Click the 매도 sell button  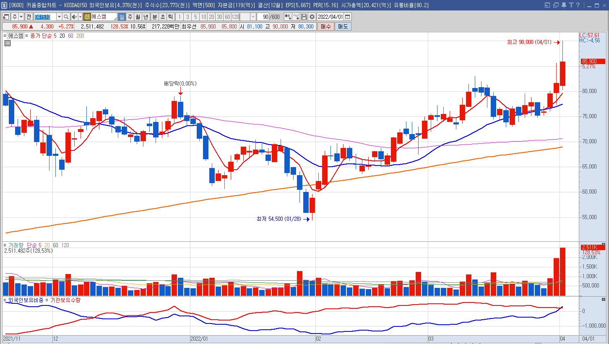(x=343, y=26)
